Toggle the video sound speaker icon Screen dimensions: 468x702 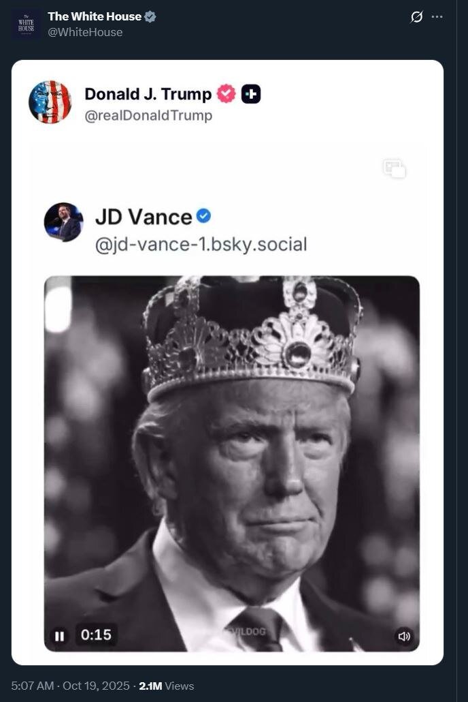[x=404, y=636]
